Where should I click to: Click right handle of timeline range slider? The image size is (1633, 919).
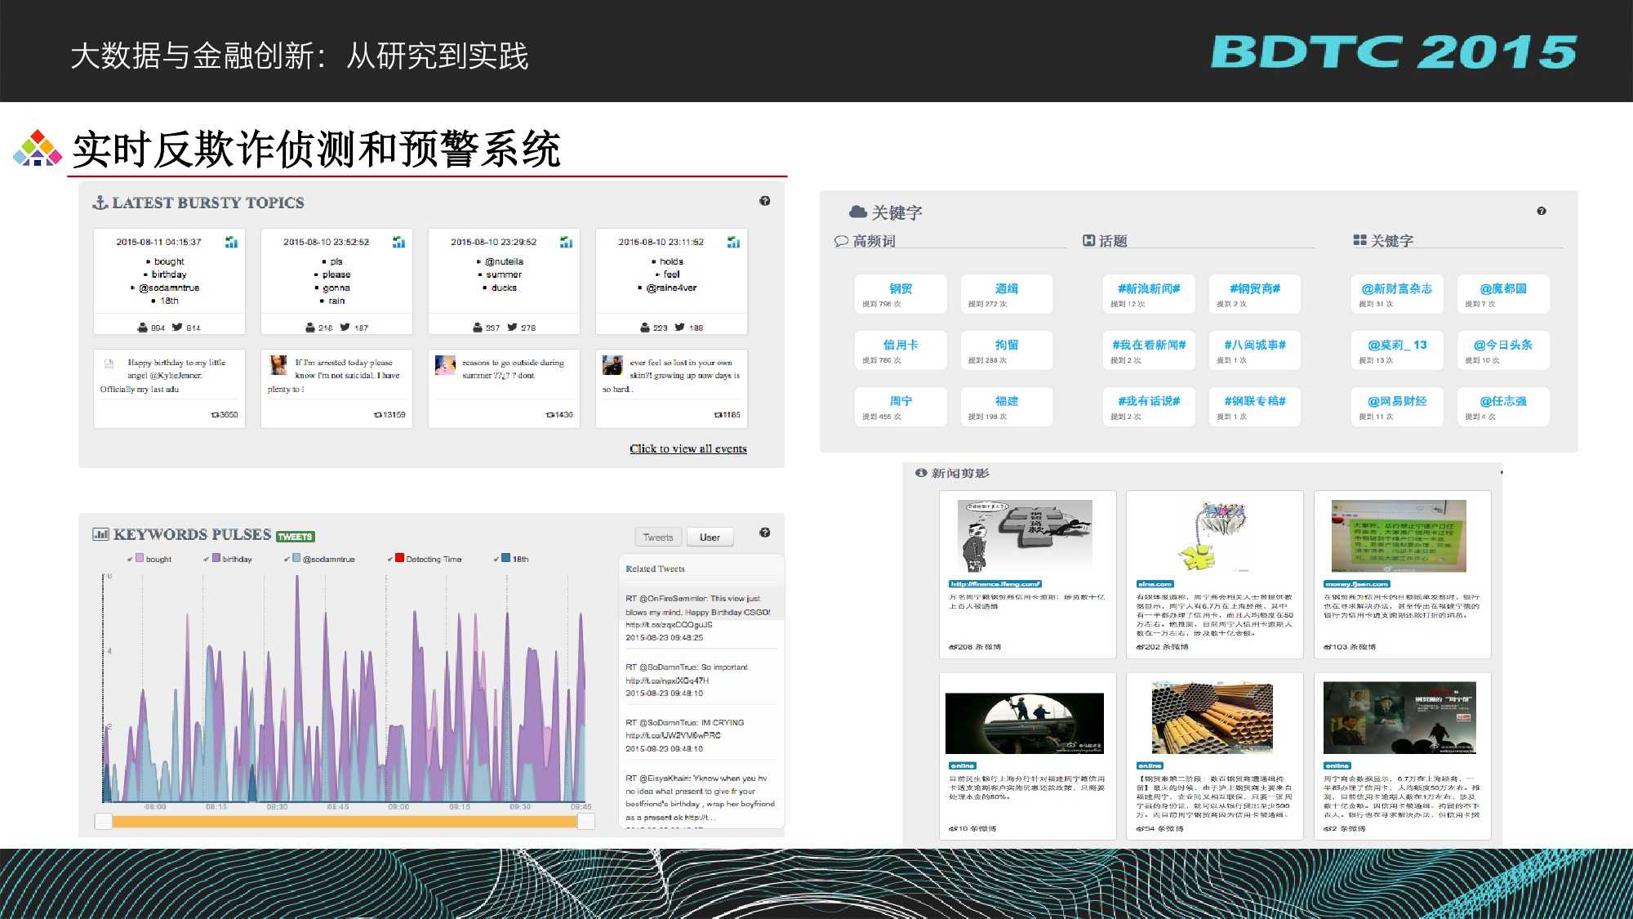[585, 821]
